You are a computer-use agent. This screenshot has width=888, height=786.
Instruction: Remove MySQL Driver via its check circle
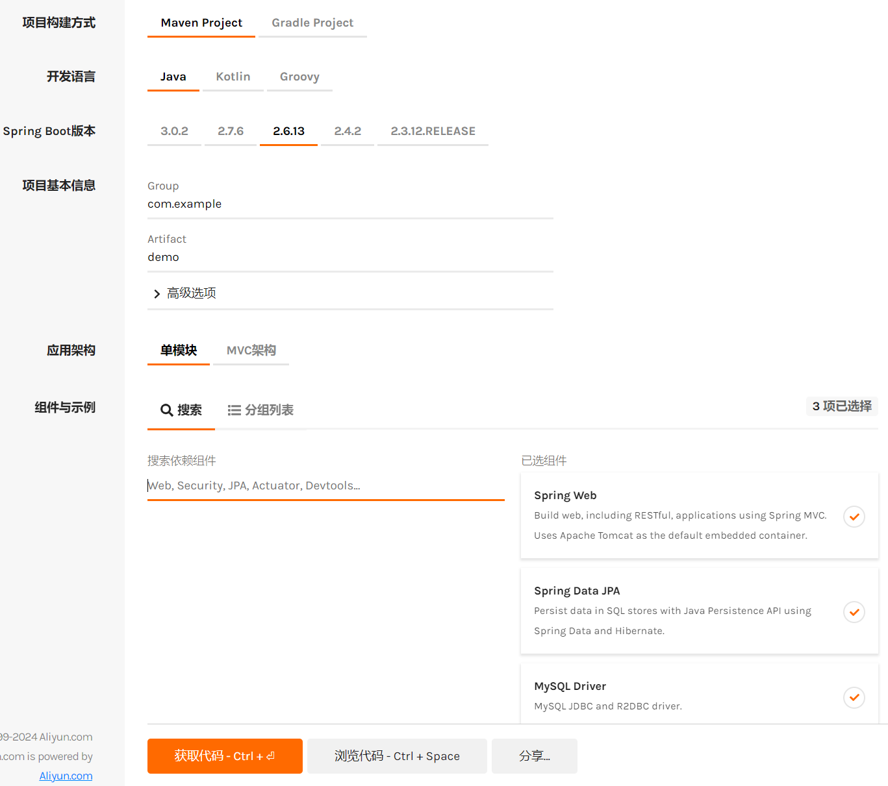(854, 698)
